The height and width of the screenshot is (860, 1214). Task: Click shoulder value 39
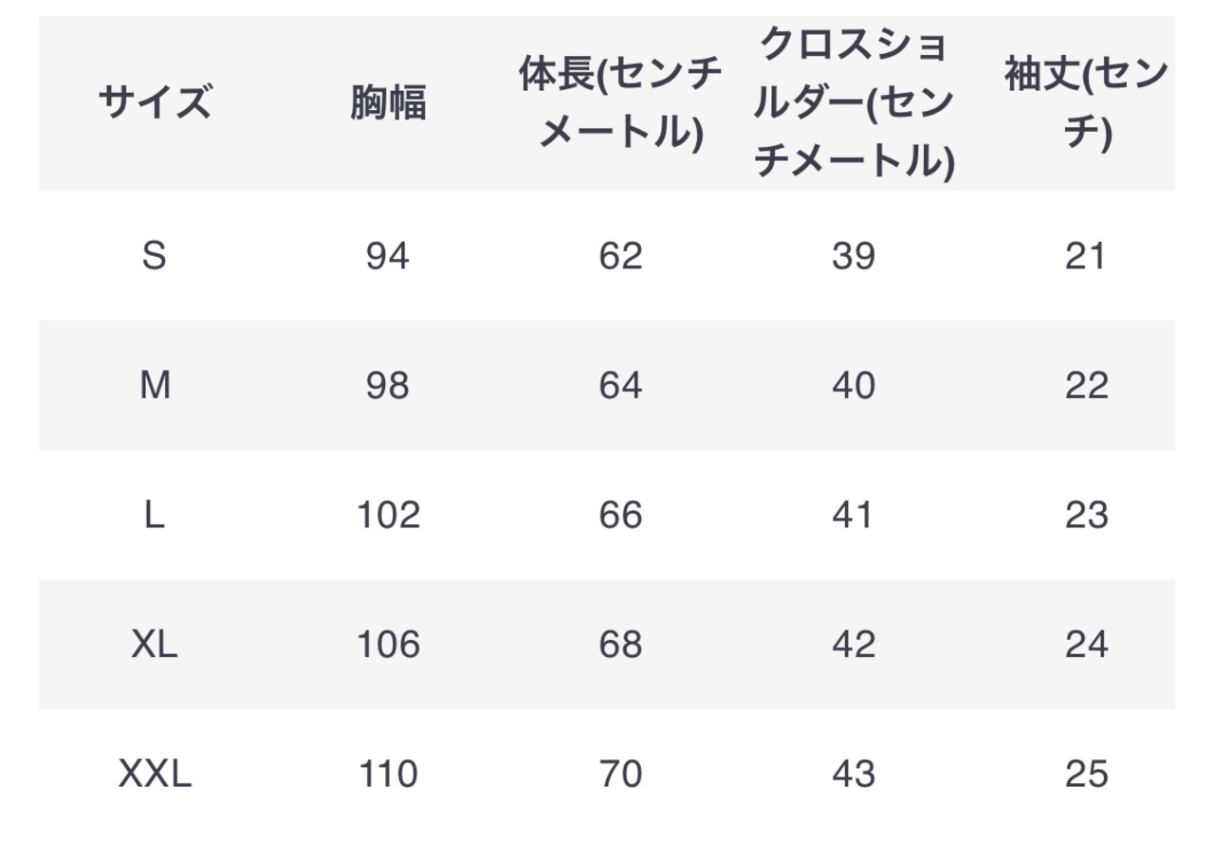854,256
